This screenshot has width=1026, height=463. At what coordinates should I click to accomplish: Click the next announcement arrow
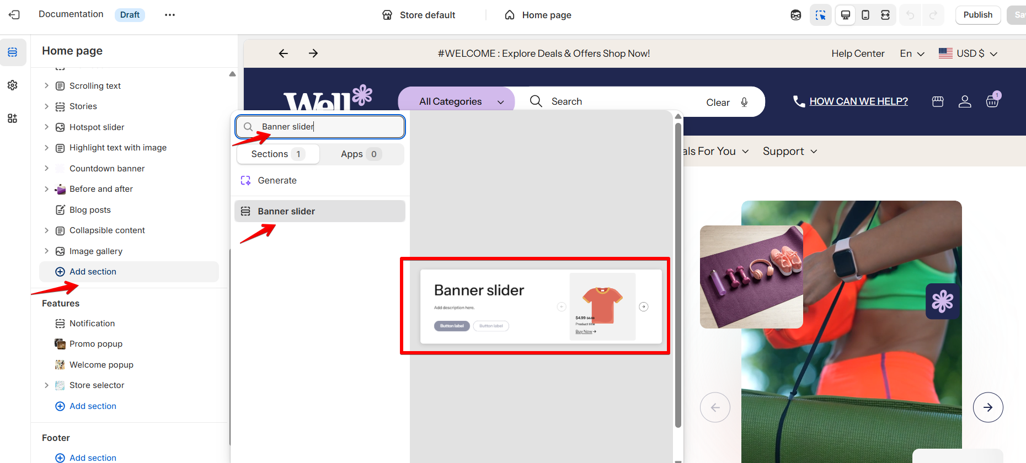point(313,53)
